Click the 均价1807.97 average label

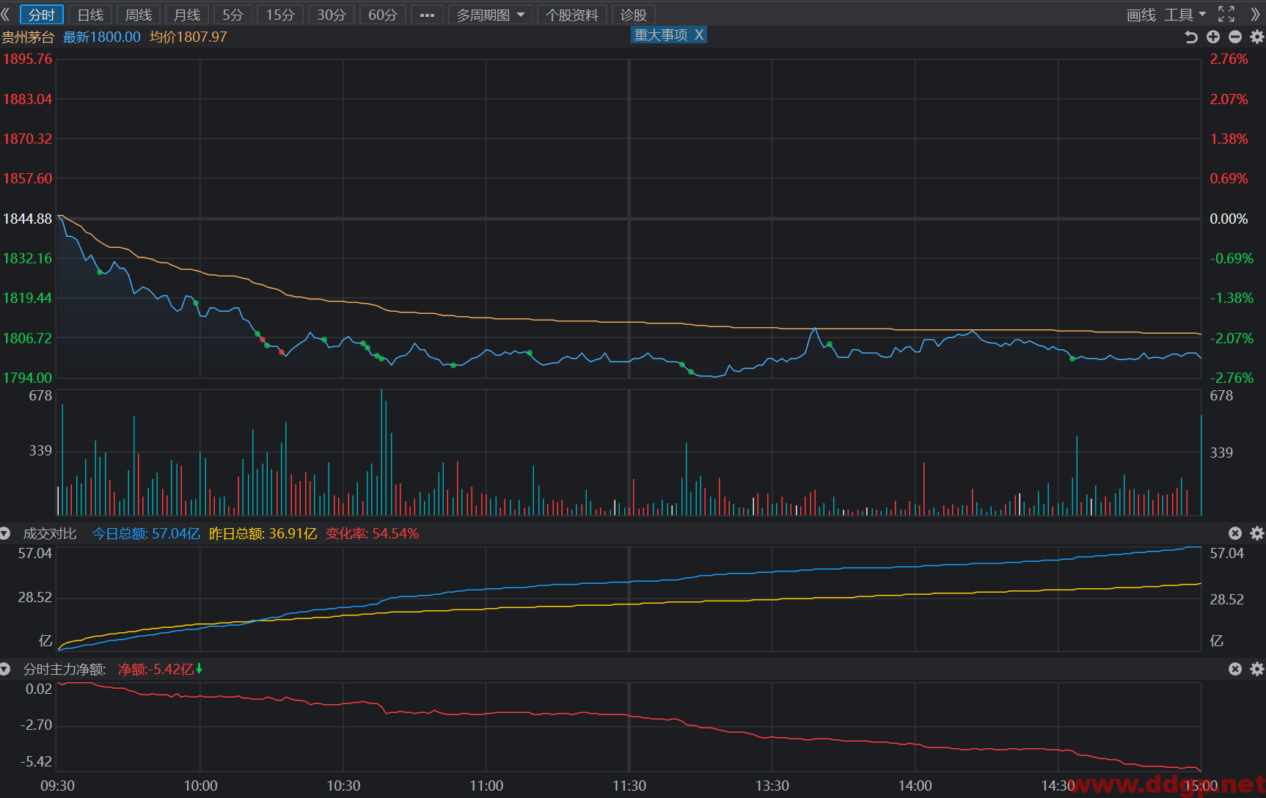[x=189, y=37]
